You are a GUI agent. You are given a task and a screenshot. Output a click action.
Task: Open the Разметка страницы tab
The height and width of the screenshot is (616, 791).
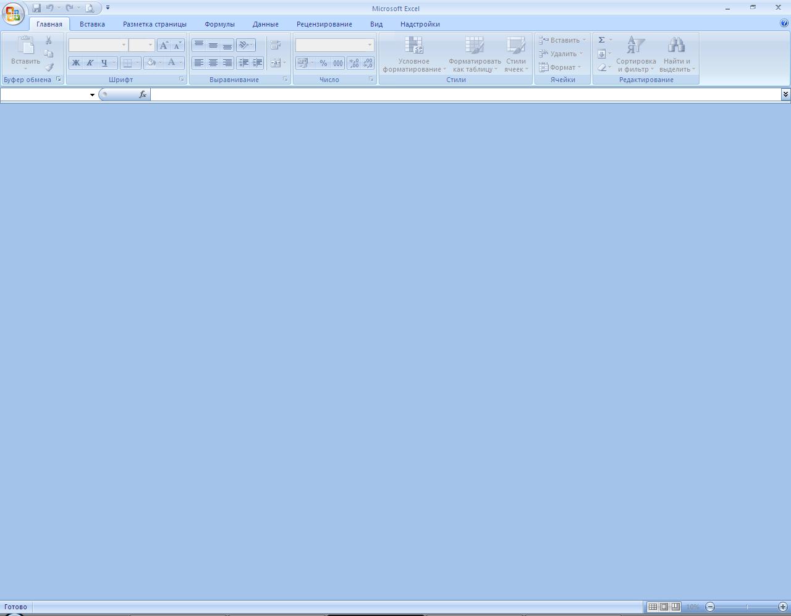pyautogui.click(x=154, y=24)
